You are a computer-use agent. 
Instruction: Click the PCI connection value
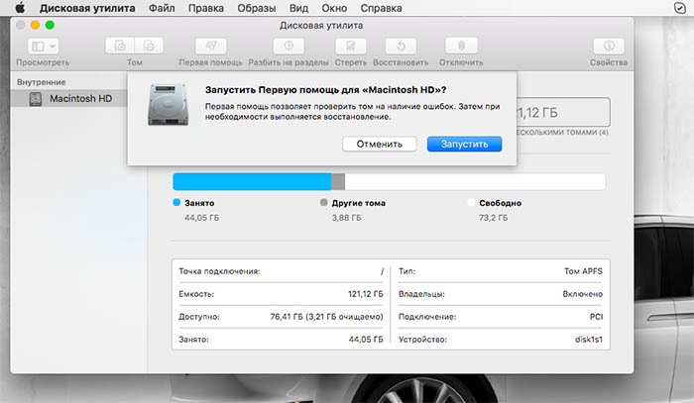pos(596,317)
